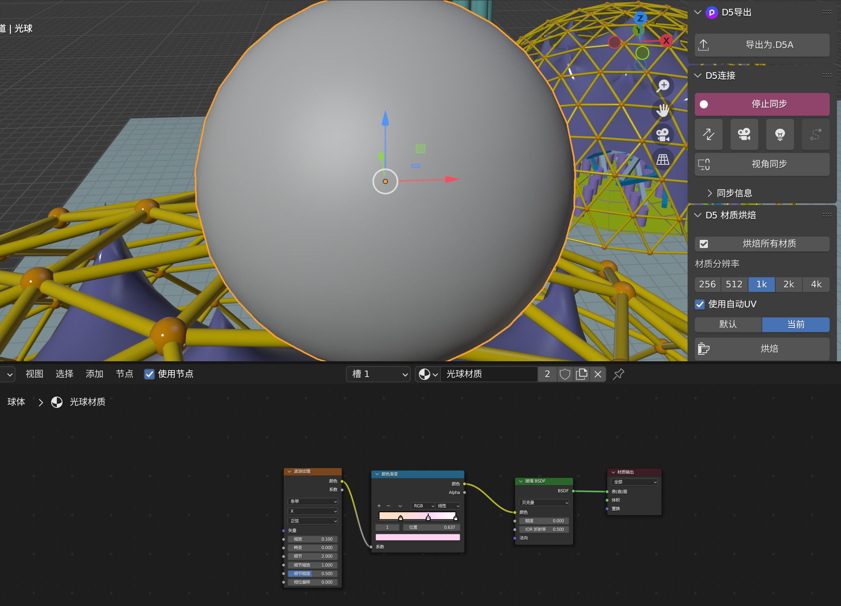Image resolution: width=841 pixels, height=606 pixels.
Task: Switch perspective/orthographic grid icon
Action: coord(663,160)
